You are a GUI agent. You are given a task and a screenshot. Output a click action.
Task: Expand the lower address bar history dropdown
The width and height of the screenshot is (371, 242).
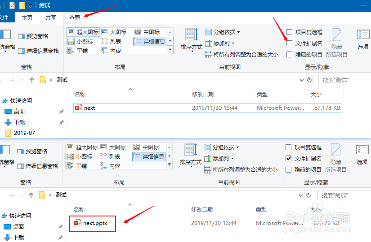[x=300, y=195]
